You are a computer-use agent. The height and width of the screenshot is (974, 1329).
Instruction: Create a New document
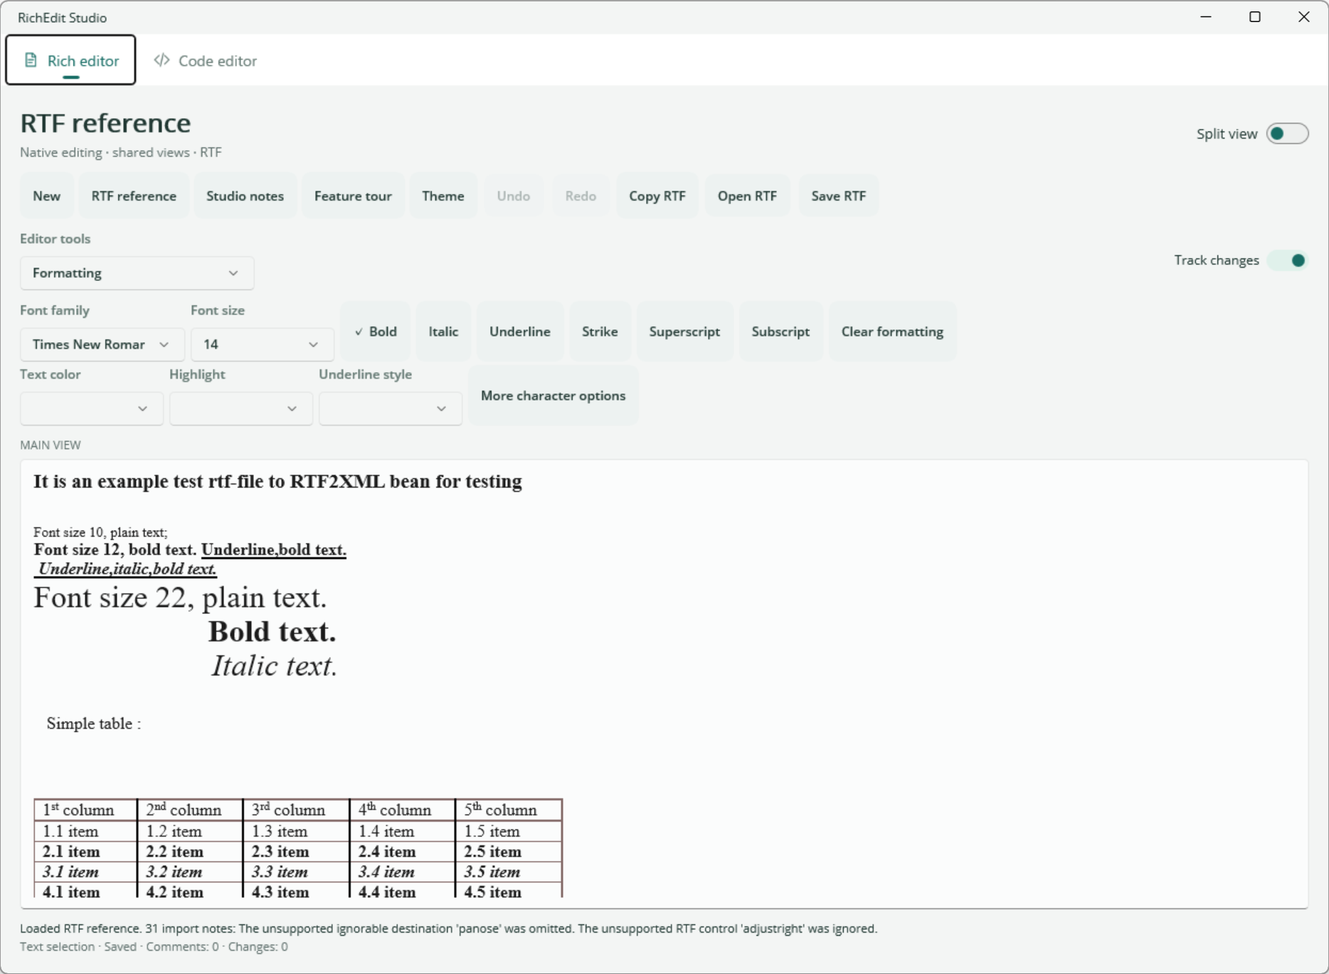[x=47, y=196]
